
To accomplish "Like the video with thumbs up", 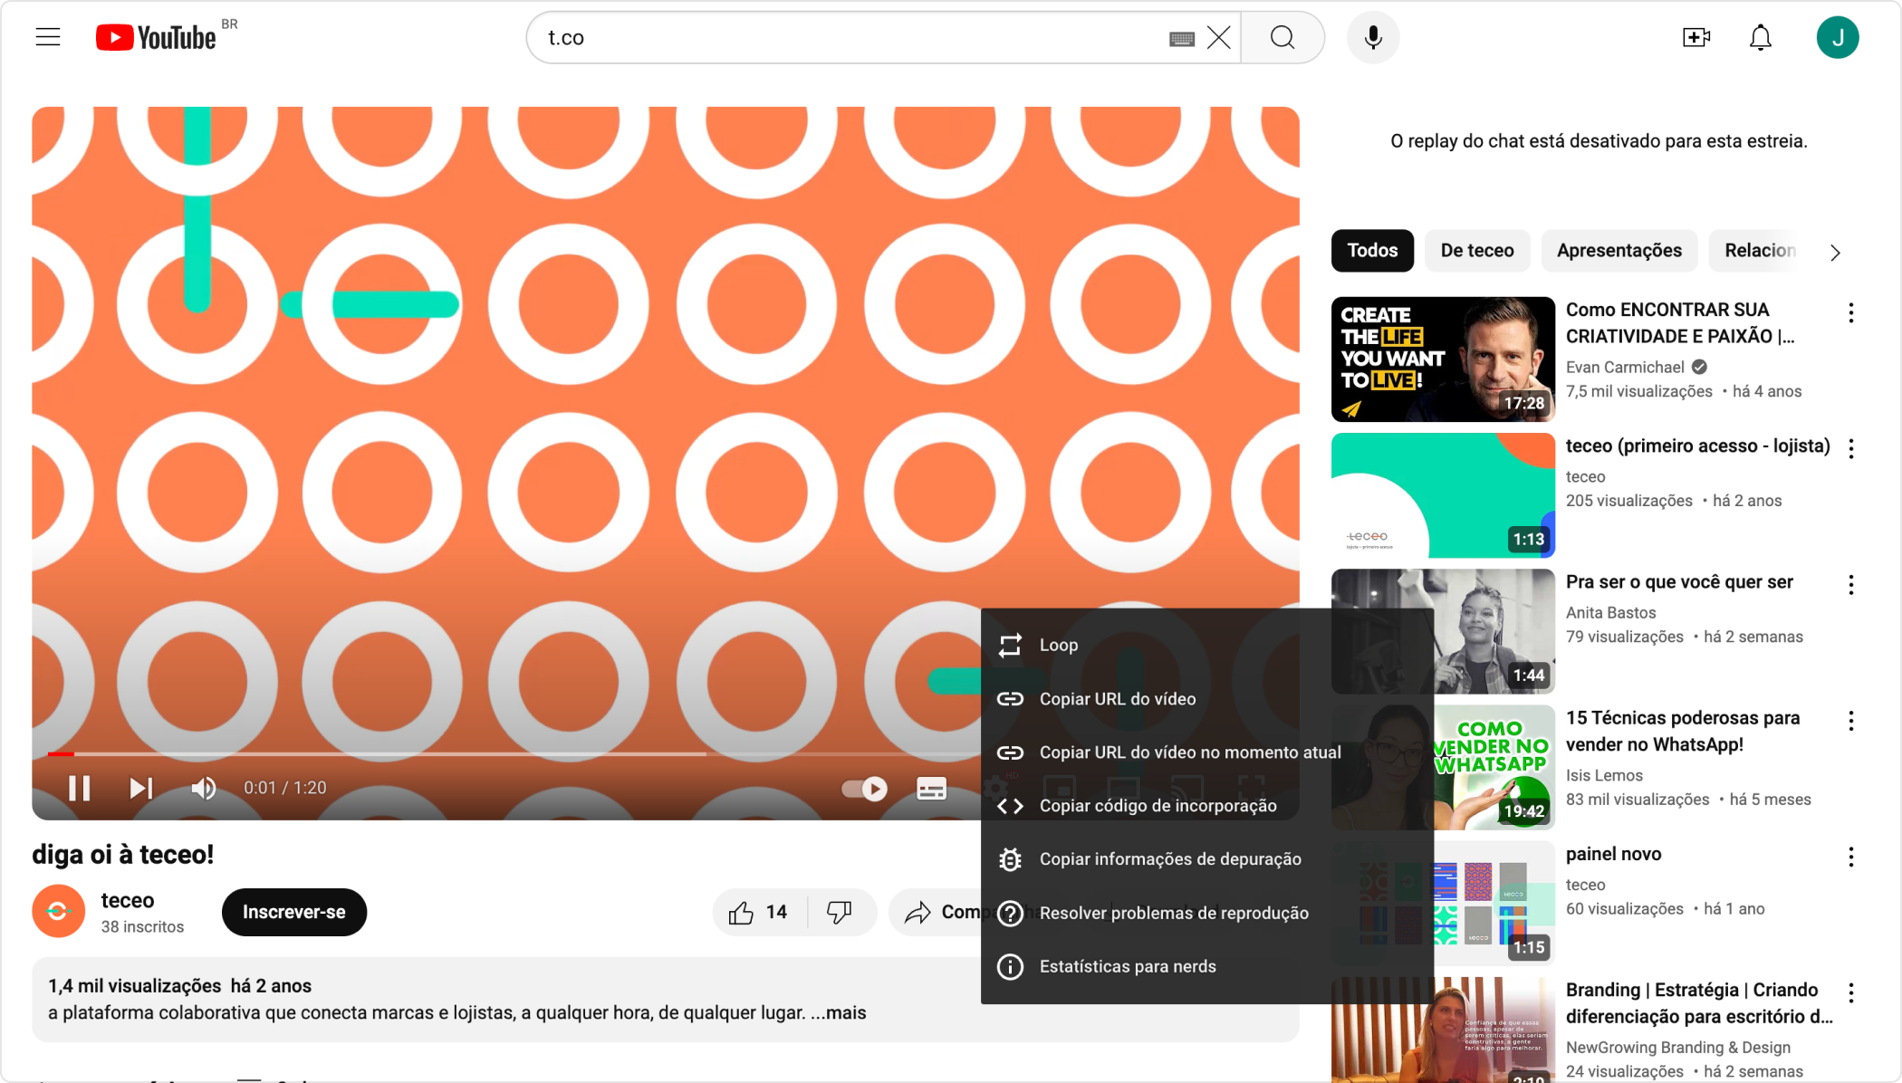I will (x=742, y=912).
